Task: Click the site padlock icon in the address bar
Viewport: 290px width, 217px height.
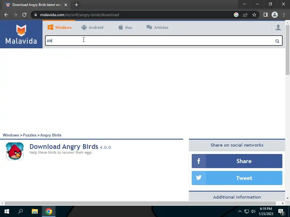Action: 35,15
